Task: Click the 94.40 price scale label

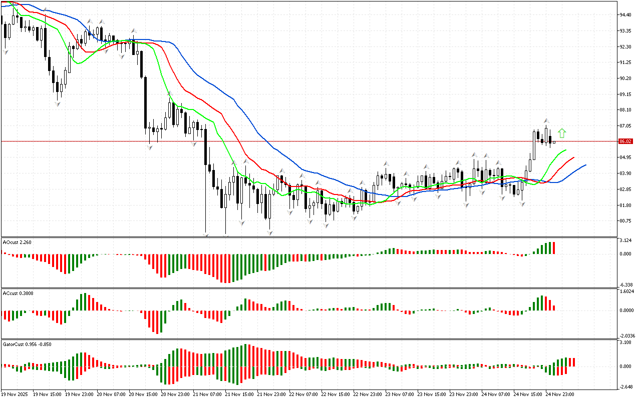Action: [625, 15]
